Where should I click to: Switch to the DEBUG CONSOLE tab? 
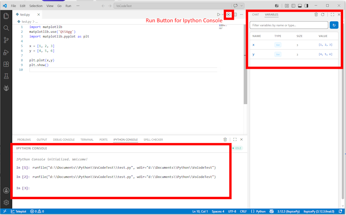(64, 140)
